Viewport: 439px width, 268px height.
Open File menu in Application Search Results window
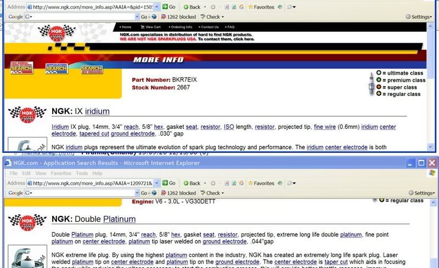13,173
